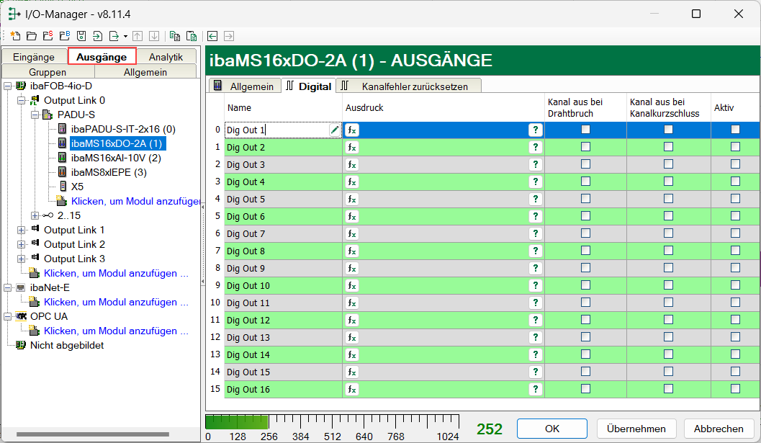Click the question mark help for Dig Out 6

click(x=535, y=217)
